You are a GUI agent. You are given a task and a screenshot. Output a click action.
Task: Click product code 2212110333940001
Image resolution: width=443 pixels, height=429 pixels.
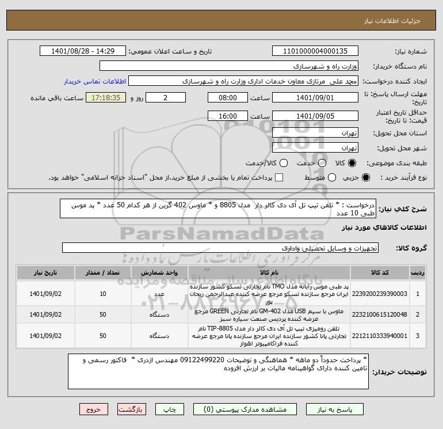(380, 336)
